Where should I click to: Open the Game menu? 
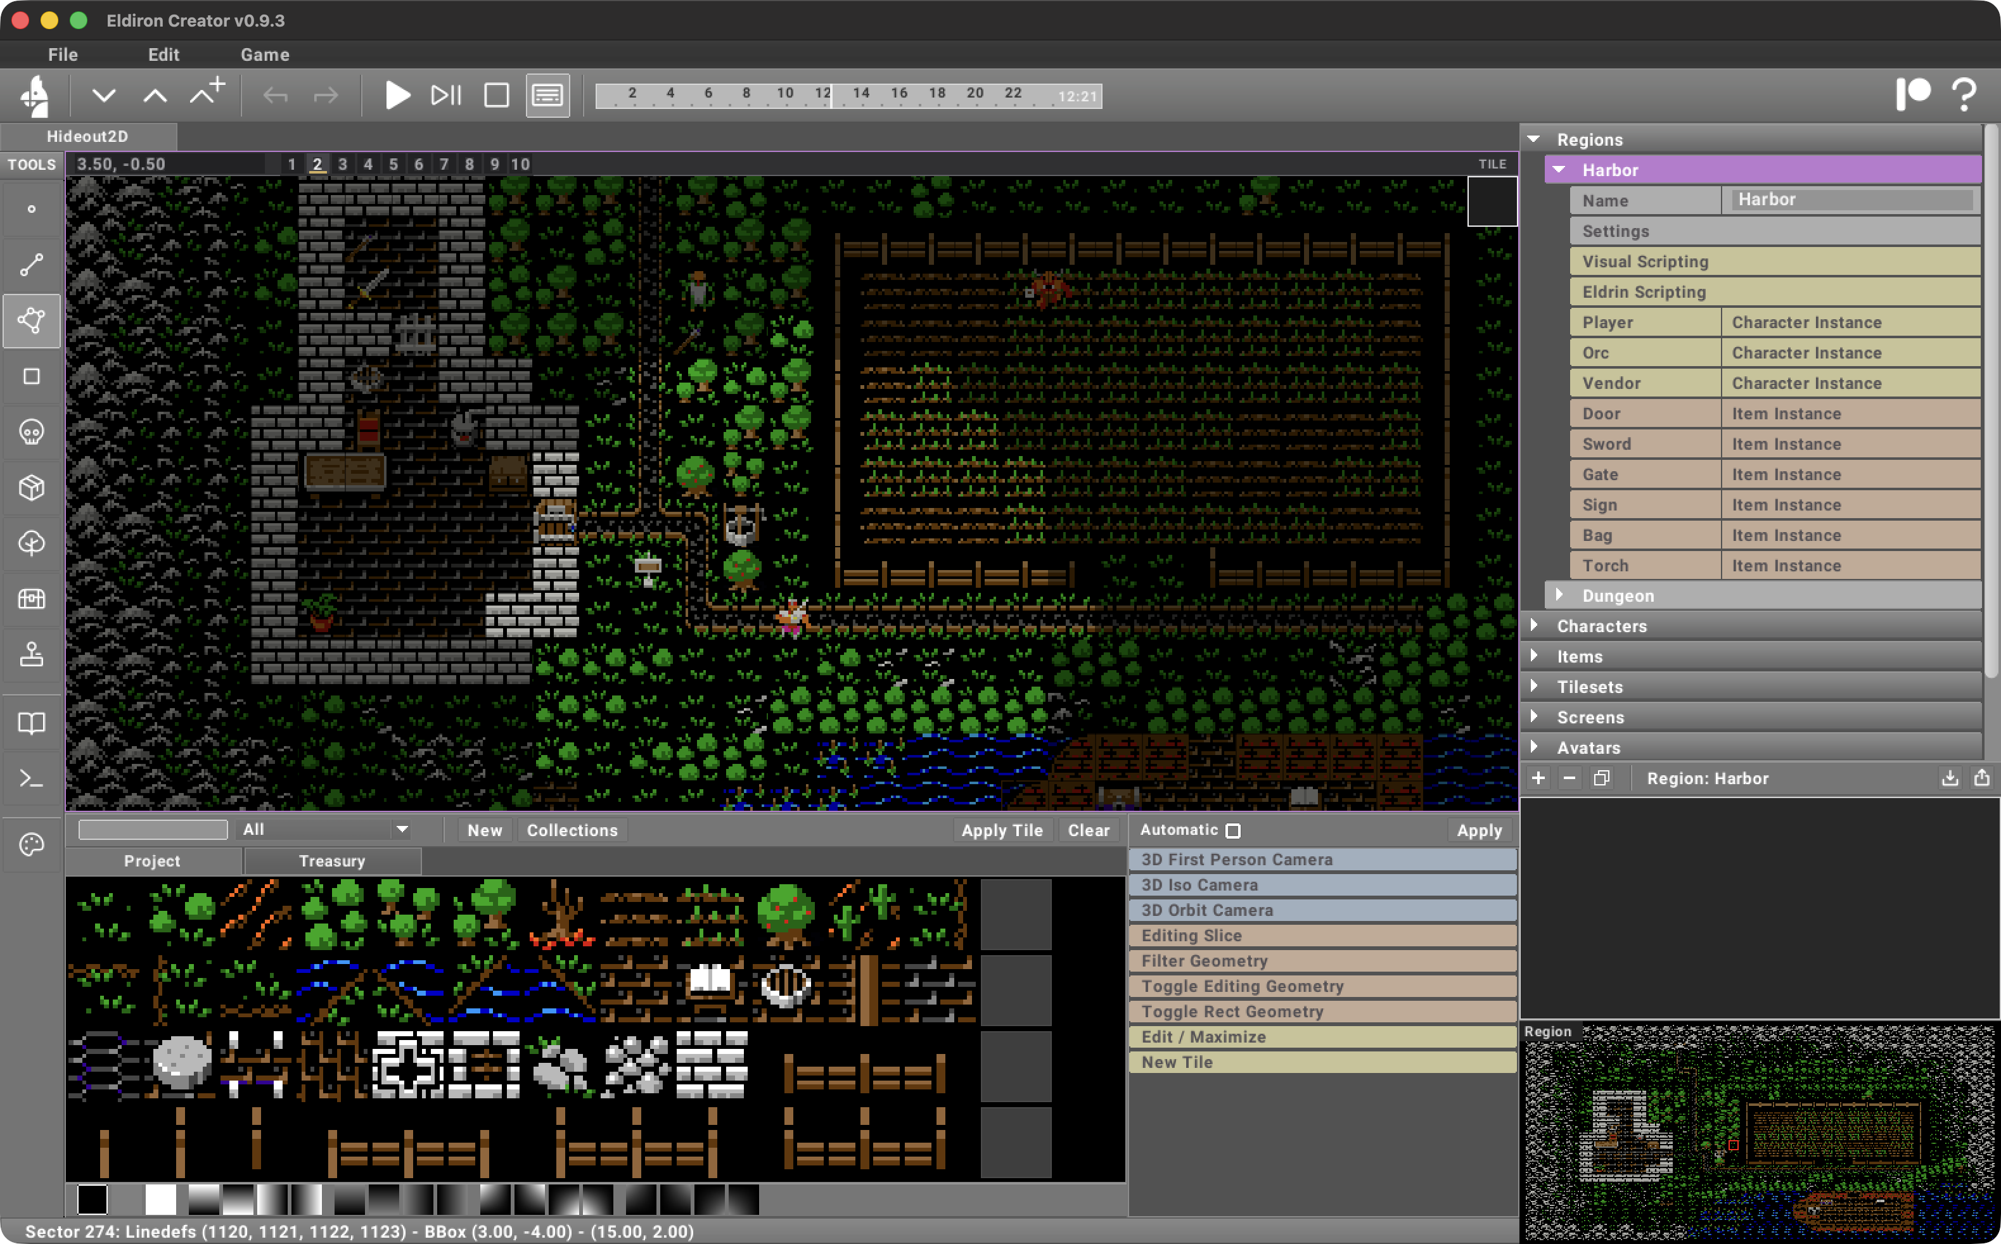click(264, 54)
